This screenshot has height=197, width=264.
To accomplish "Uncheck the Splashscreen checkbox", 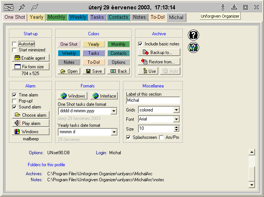I will 128,137.
